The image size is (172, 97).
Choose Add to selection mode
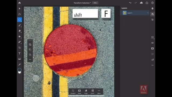click(x=30, y=44)
